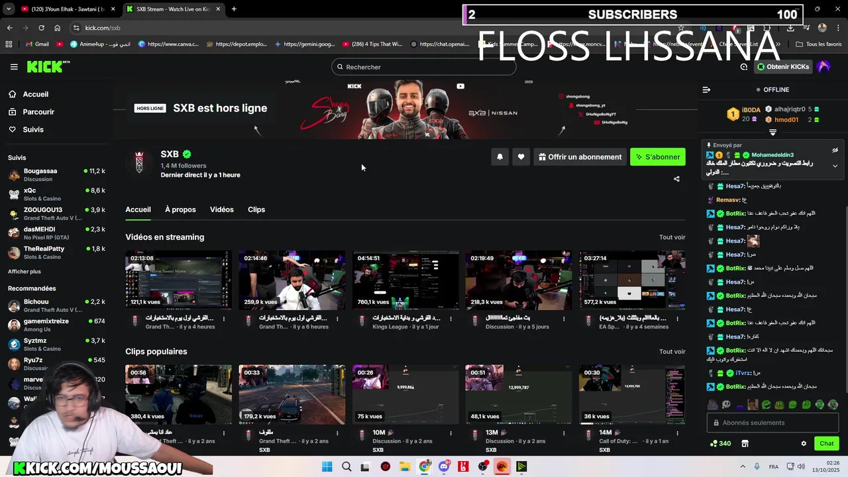Click the share icon below S'abonner
The width and height of the screenshot is (848, 477).
pyautogui.click(x=676, y=179)
